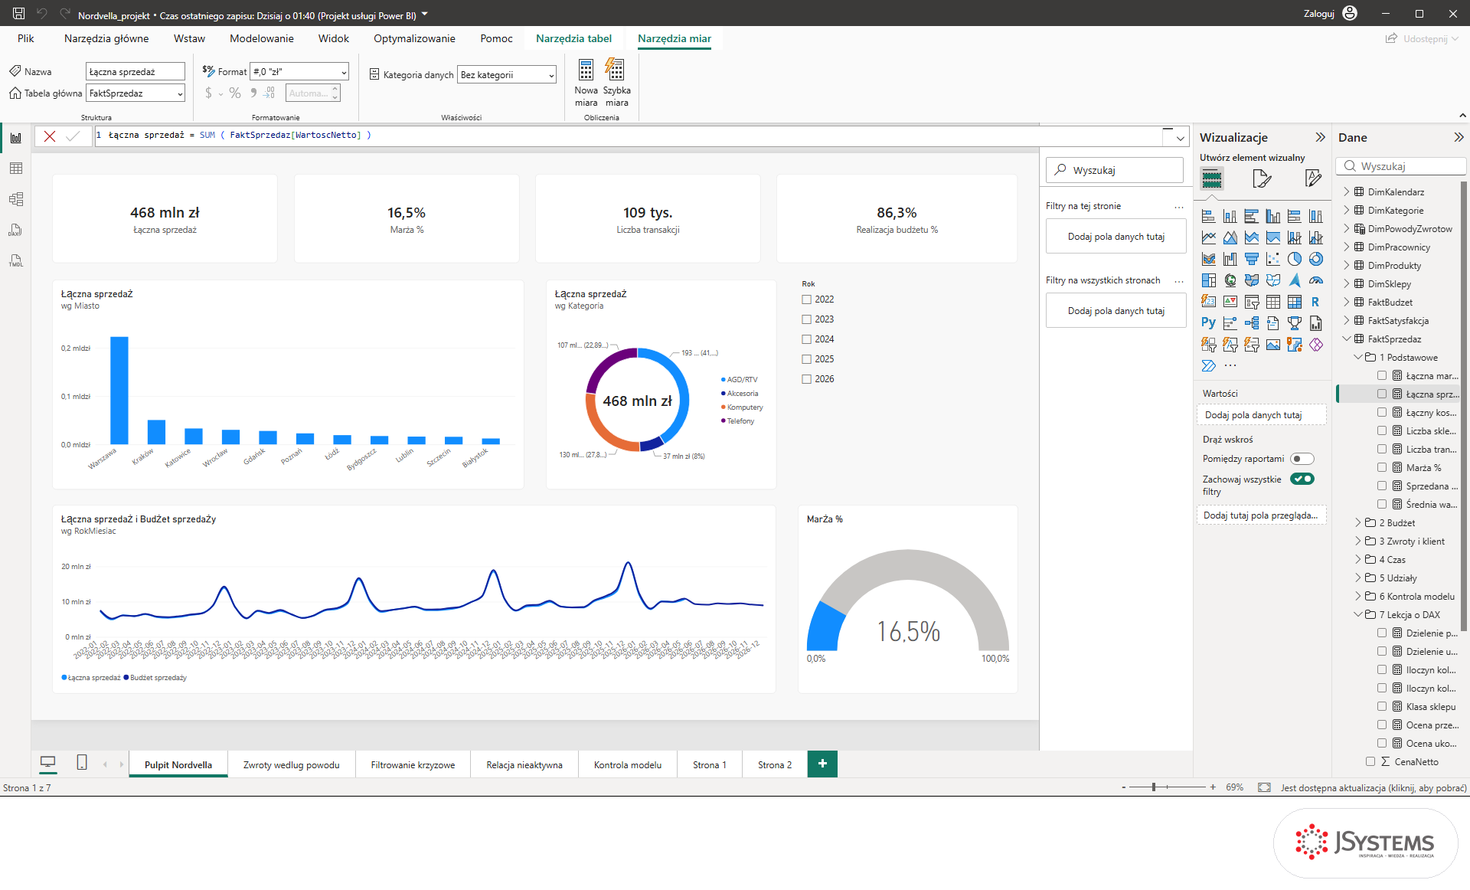Click the Zaloguj sign-in button

pyautogui.click(x=1331, y=13)
